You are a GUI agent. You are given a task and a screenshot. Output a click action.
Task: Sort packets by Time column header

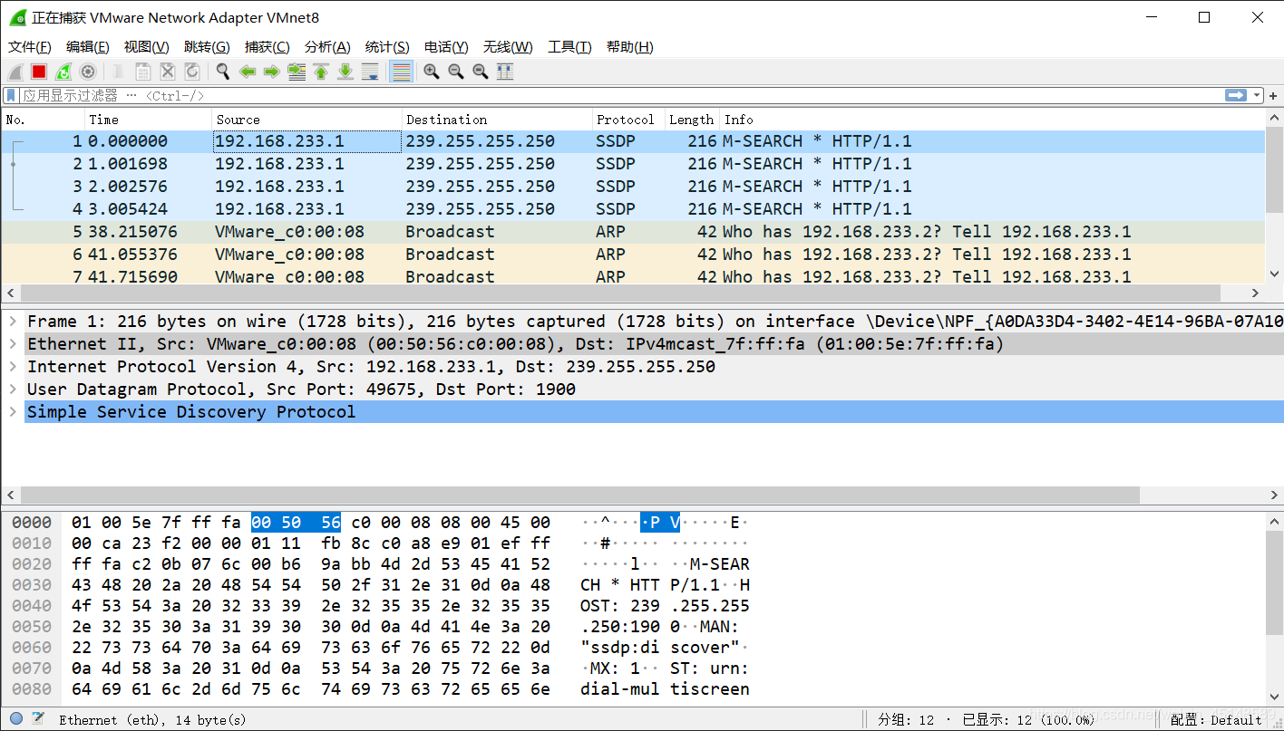pos(149,120)
